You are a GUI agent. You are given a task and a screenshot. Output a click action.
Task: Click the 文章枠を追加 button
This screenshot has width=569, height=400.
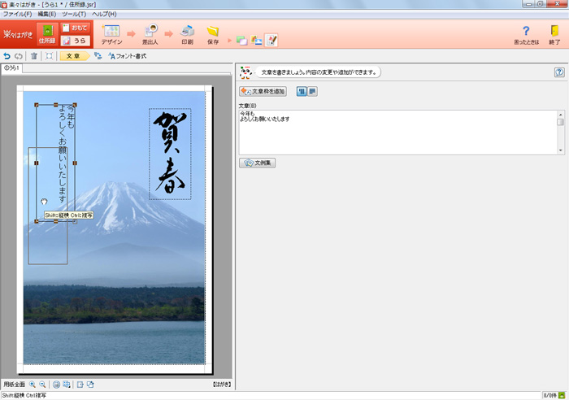click(x=263, y=92)
